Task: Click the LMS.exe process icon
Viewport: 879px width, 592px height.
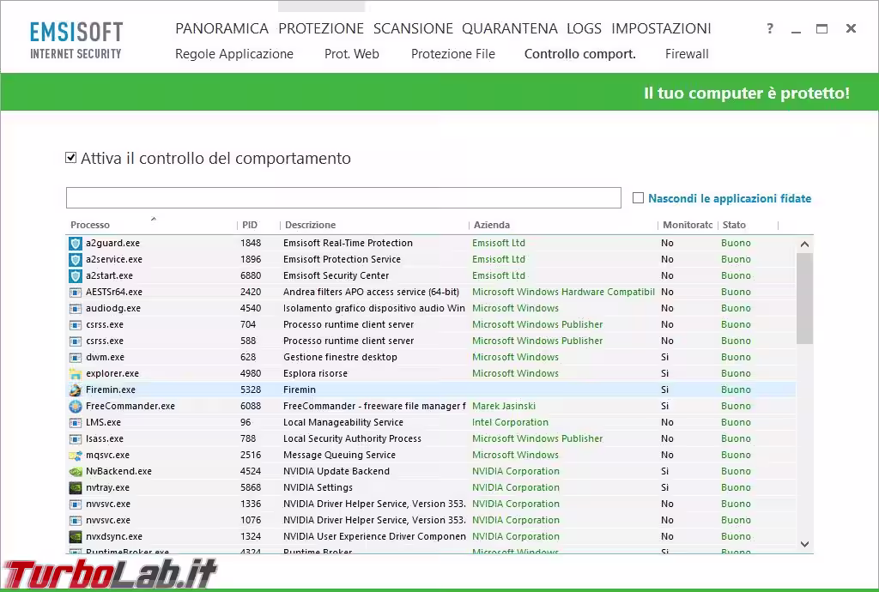Action: 76,422
